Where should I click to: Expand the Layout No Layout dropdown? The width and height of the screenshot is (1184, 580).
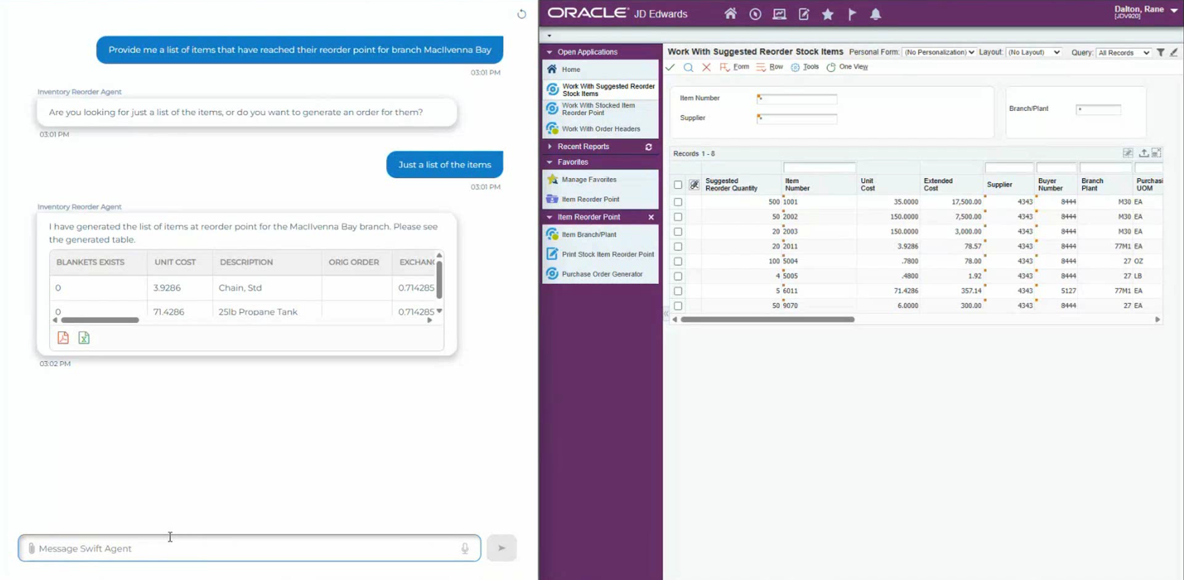point(1034,52)
